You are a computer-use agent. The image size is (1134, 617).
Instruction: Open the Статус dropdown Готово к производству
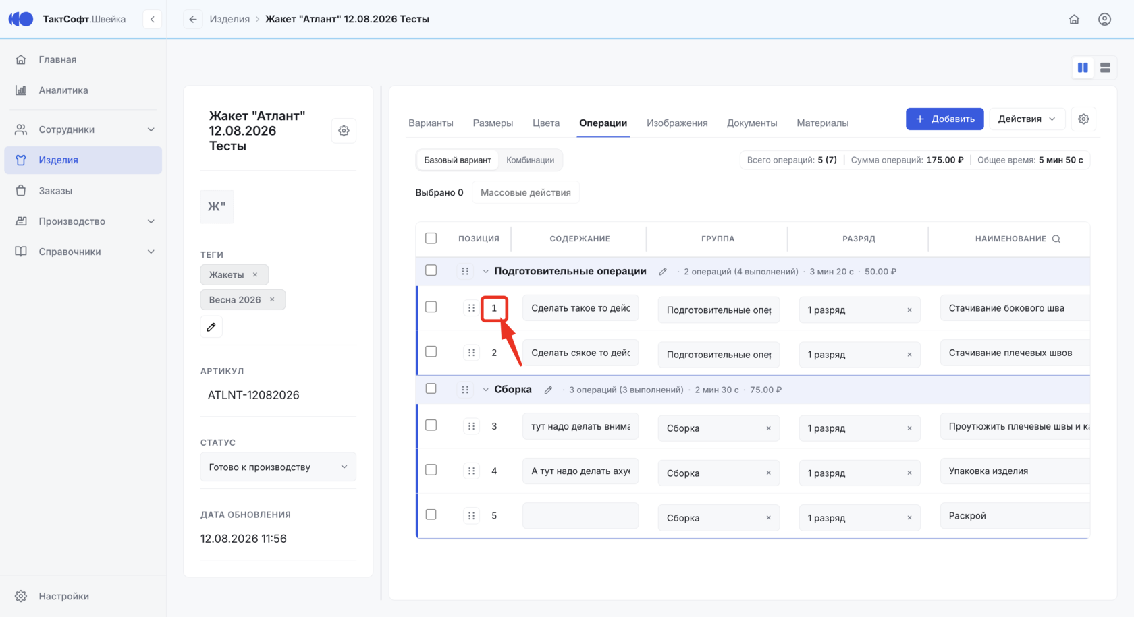click(278, 467)
